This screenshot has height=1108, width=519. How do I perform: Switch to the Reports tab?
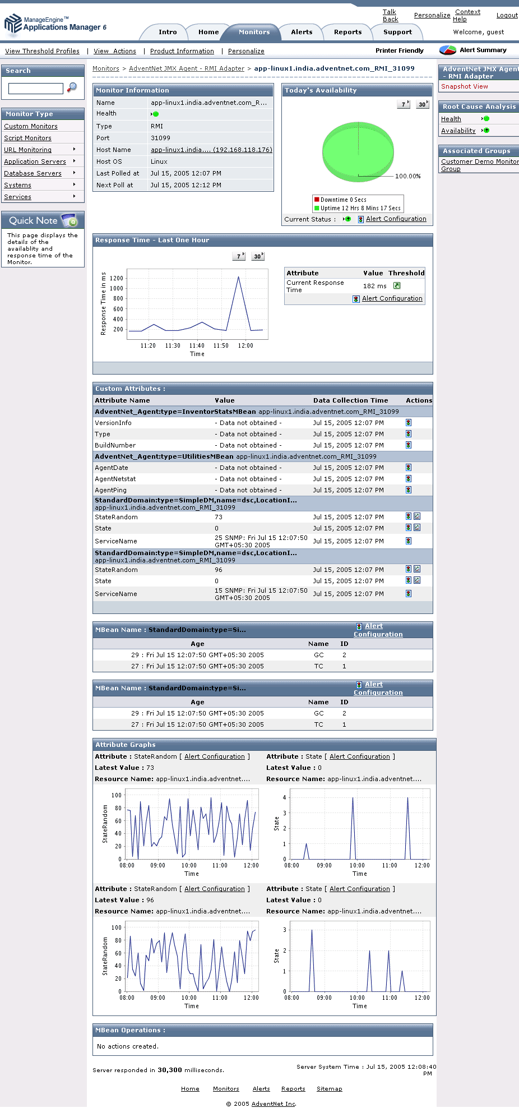click(348, 33)
